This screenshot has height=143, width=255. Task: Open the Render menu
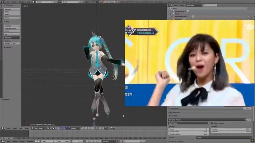[14, 2]
